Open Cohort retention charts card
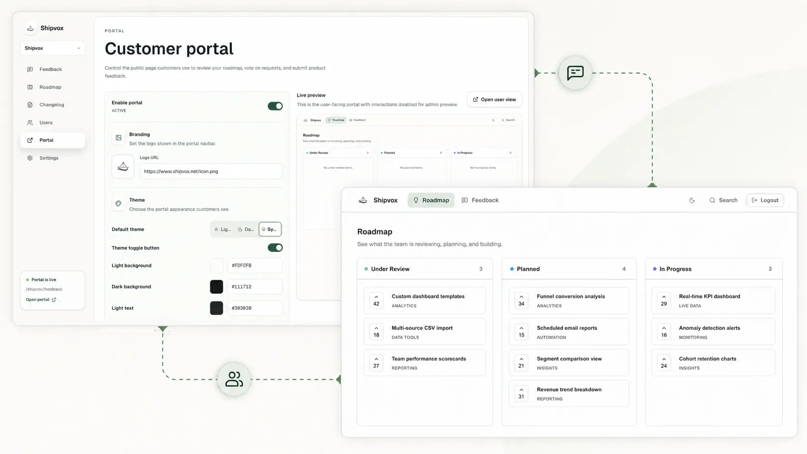The width and height of the screenshot is (807, 454). 713,363
